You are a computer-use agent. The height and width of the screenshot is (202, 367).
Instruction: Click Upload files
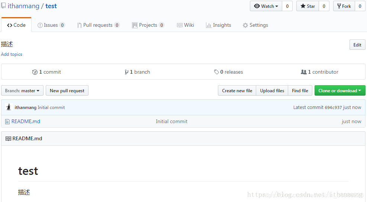coord(272,91)
